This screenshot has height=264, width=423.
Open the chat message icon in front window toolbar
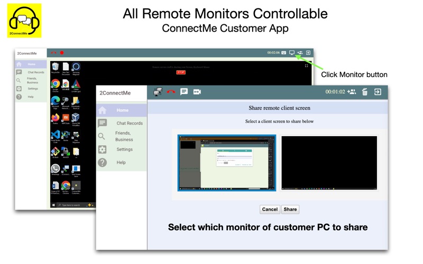coord(184,92)
